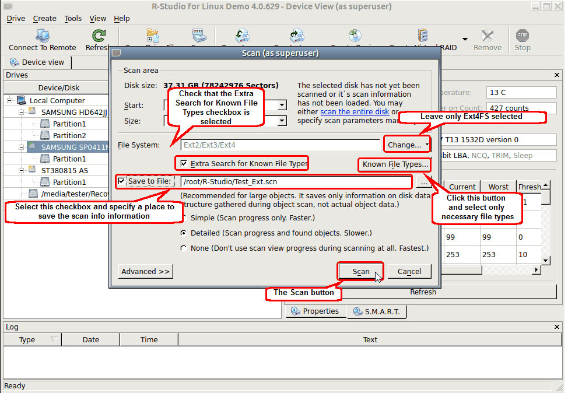Click the Create Virtual RAID toolbar icon

click(423, 36)
